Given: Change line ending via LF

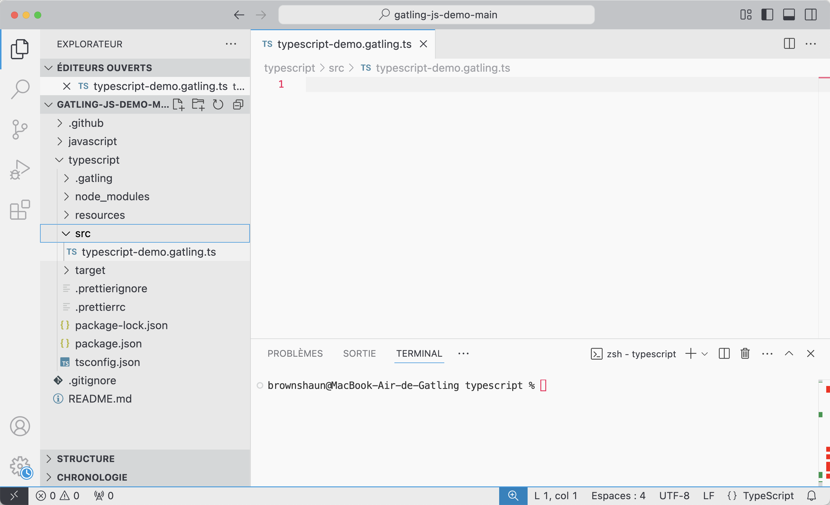Looking at the screenshot, I should 709,495.
